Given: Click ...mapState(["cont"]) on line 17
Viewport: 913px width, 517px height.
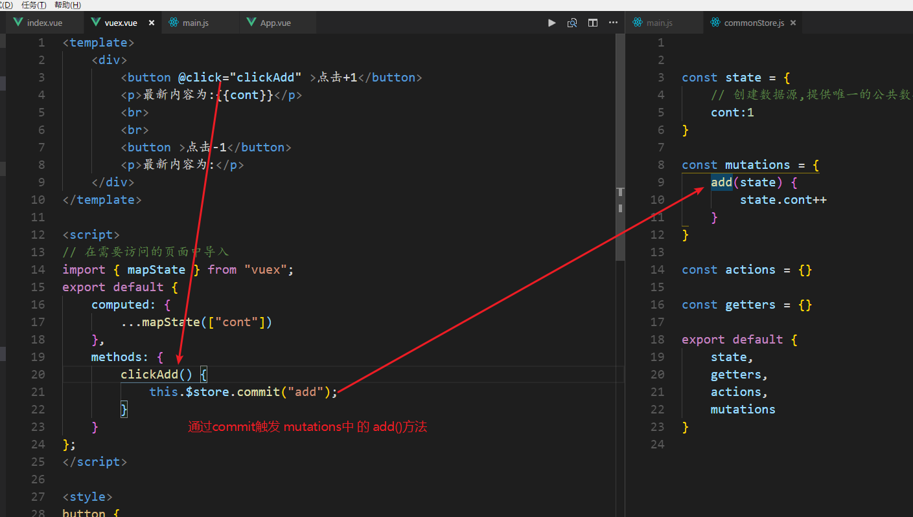Looking at the screenshot, I should click(196, 322).
